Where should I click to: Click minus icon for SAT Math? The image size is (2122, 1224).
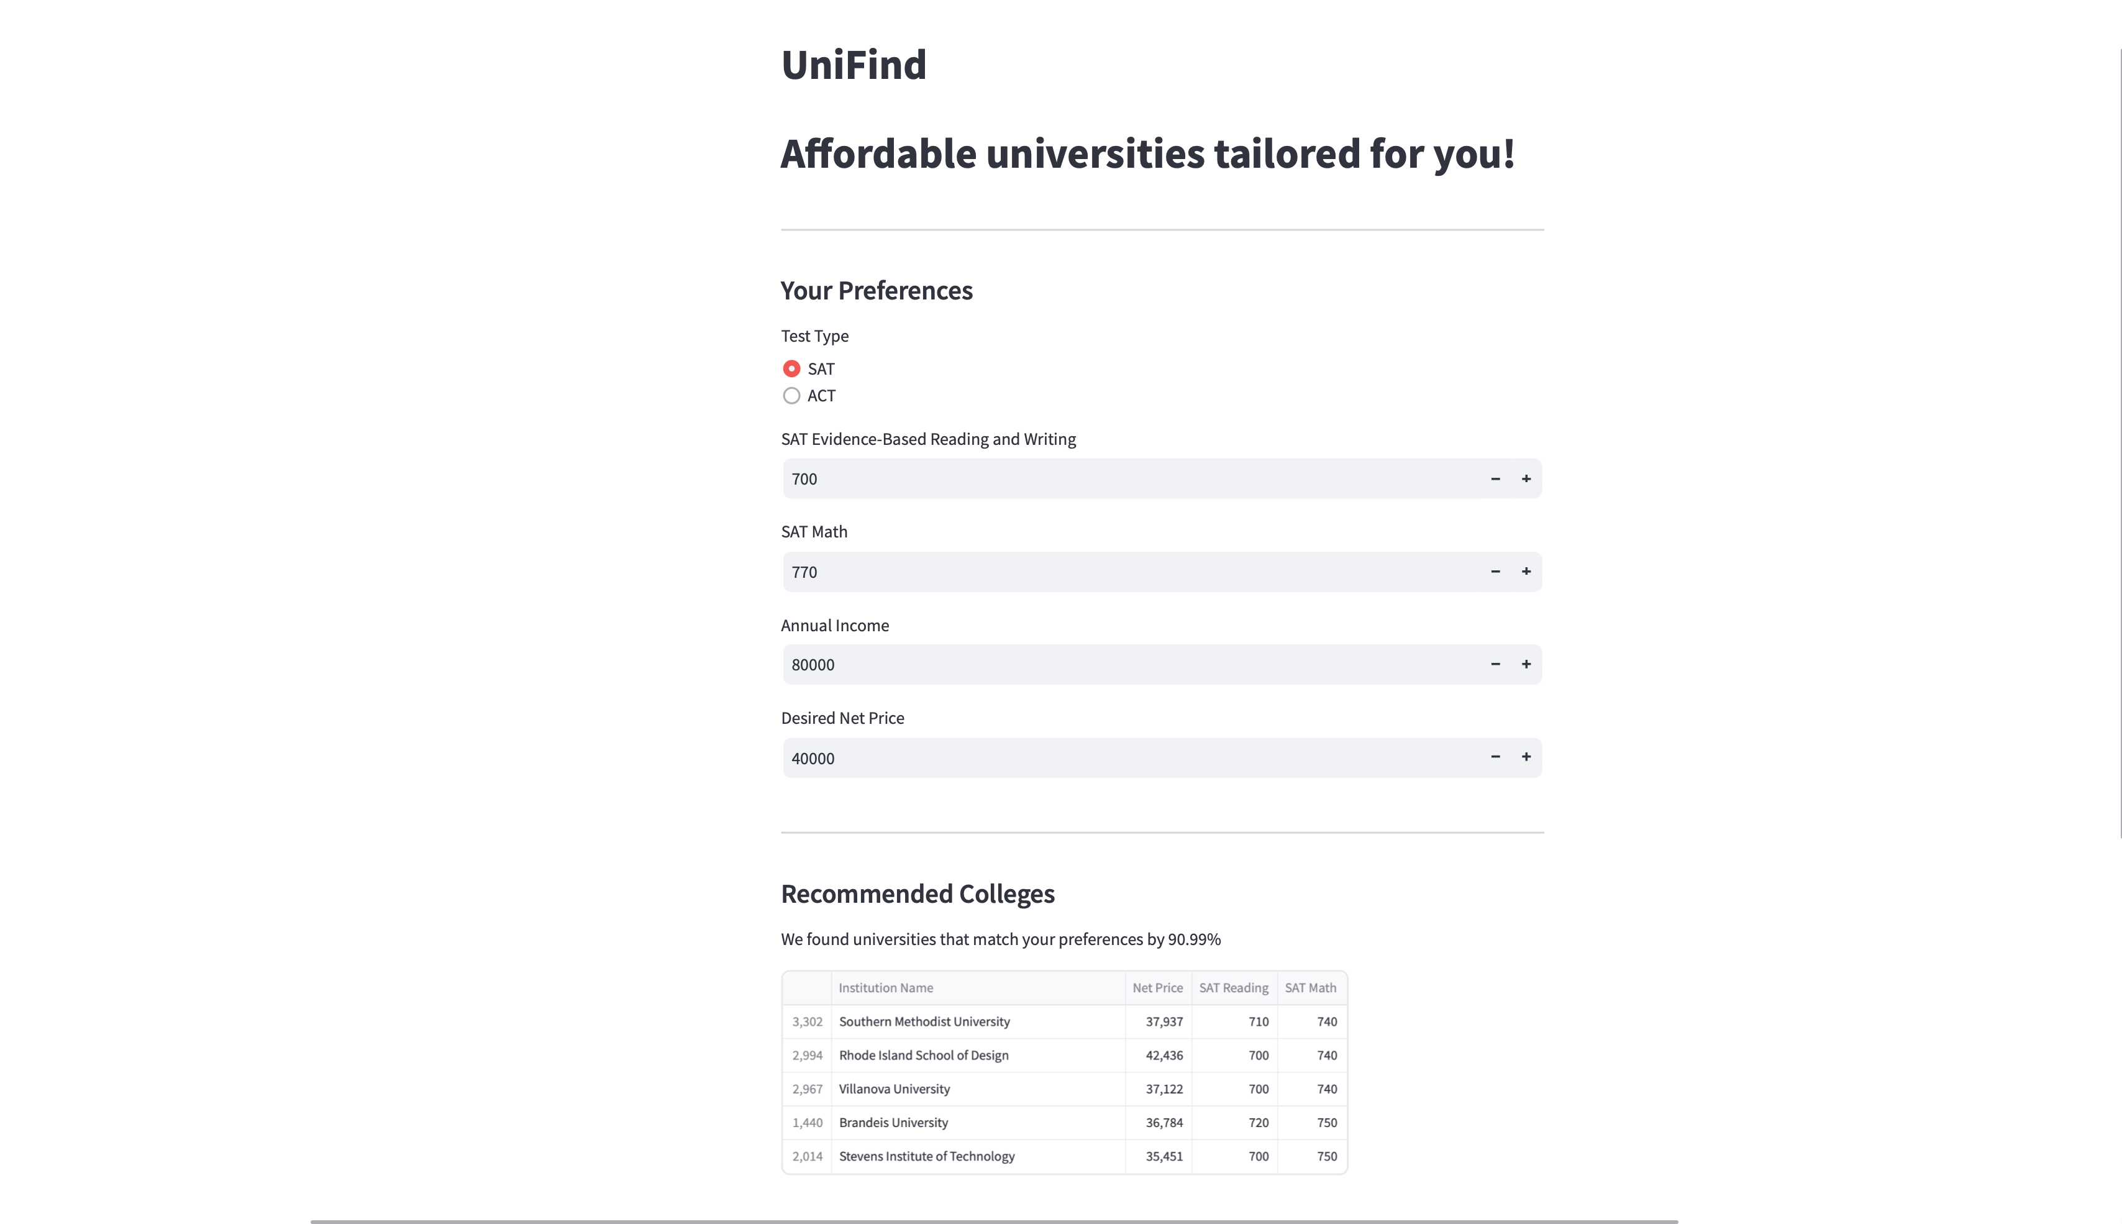pyautogui.click(x=1495, y=572)
